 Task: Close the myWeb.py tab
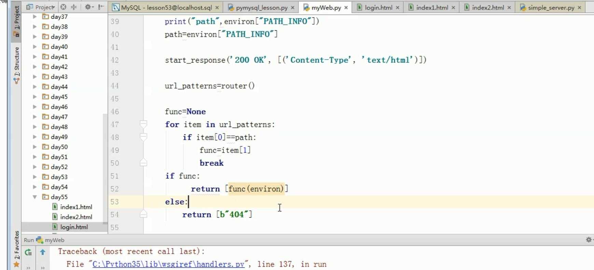(x=346, y=7)
